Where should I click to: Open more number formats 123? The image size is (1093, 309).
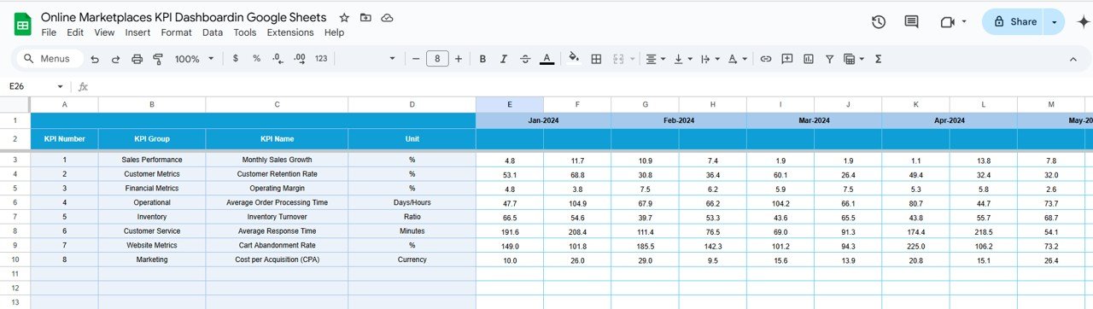(x=321, y=59)
